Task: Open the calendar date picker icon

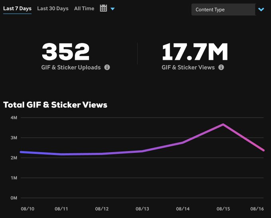Action: (x=103, y=8)
